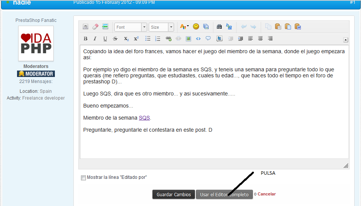Open the Size dropdown
Image resolution: width=361 pixels, height=206 pixels.
pos(161,27)
